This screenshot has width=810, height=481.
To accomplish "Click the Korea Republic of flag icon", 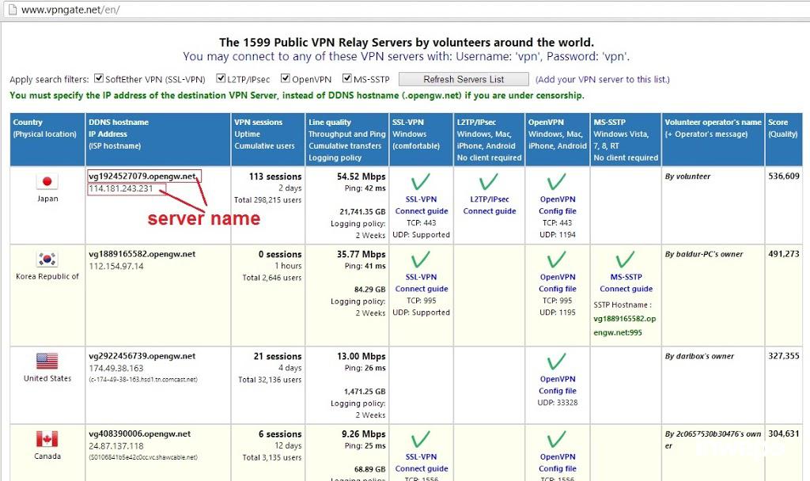I will (x=47, y=259).
